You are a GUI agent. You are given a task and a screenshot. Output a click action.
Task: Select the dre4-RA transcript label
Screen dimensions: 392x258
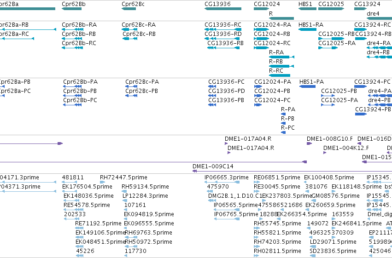click(x=379, y=43)
